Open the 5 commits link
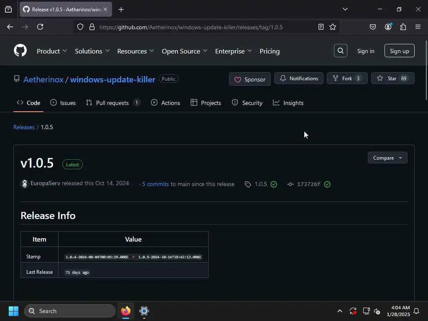 pos(155,184)
